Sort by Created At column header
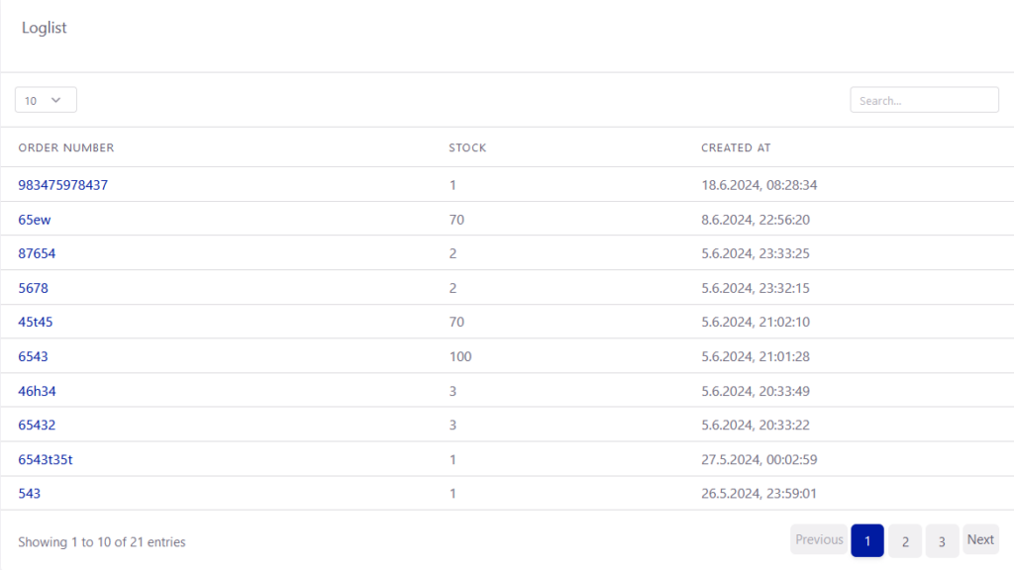 coord(736,147)
